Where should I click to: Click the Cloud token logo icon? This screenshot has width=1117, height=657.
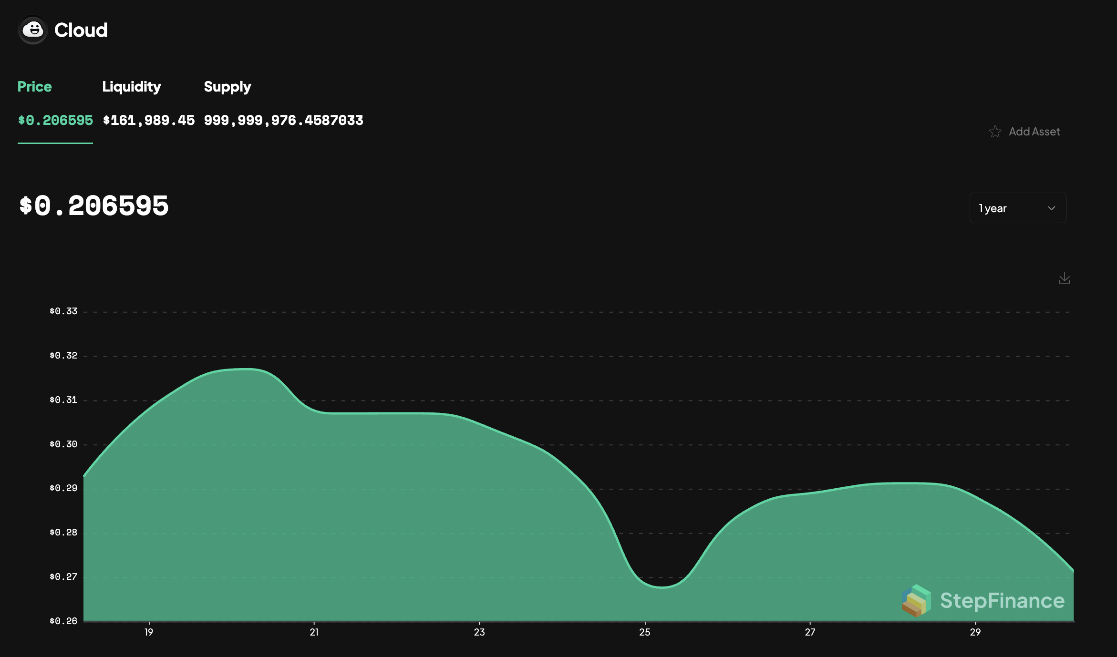33,30
